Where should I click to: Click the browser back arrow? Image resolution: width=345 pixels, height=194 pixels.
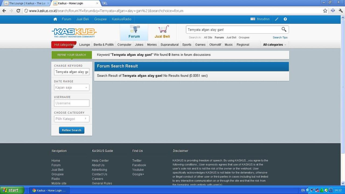(4, 11)
